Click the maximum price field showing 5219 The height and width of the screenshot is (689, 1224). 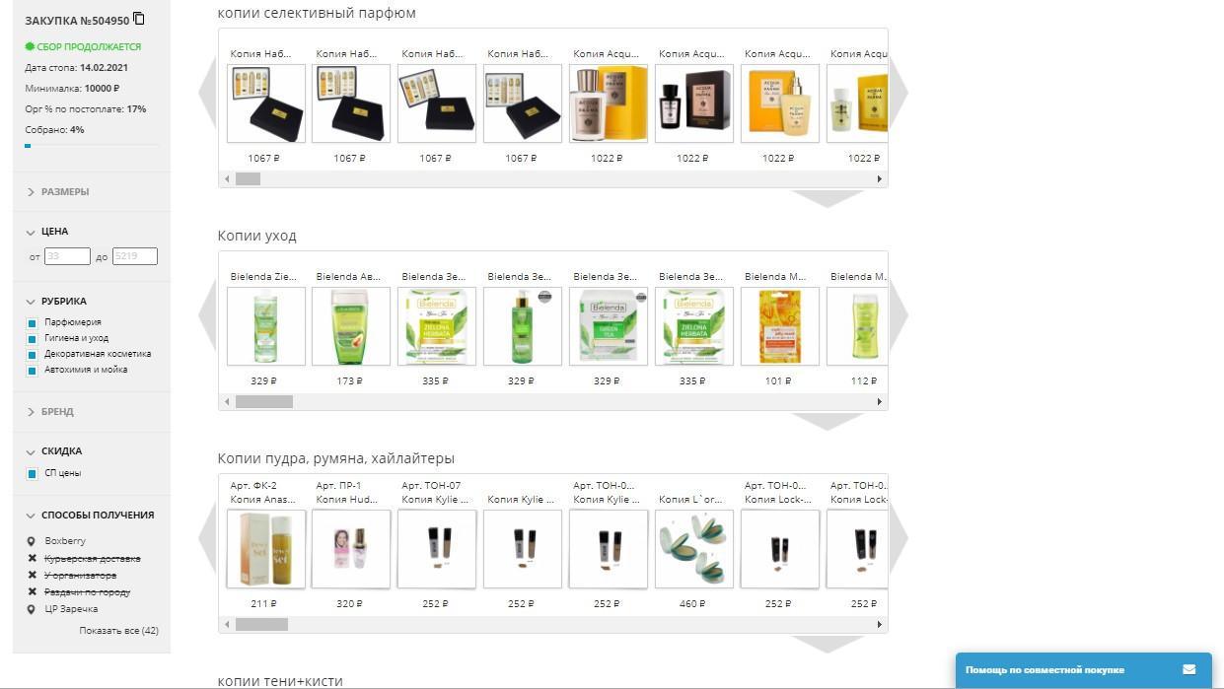[135, 257]
